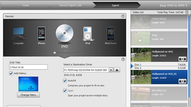Click the Change Menu button
Screen dimensions: 191x107
28,95
